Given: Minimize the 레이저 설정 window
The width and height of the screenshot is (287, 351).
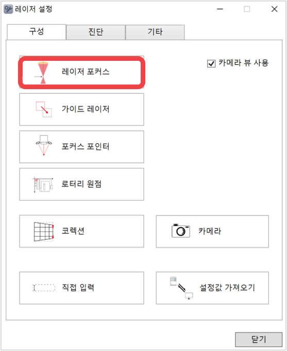Looking at the screenshot, I should coord(220,9).
